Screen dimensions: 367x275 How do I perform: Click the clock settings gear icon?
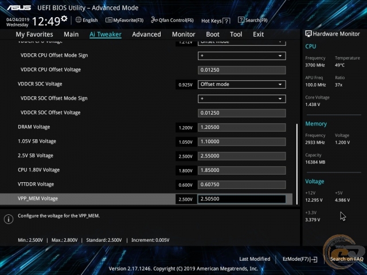click(x=64, y=18)
